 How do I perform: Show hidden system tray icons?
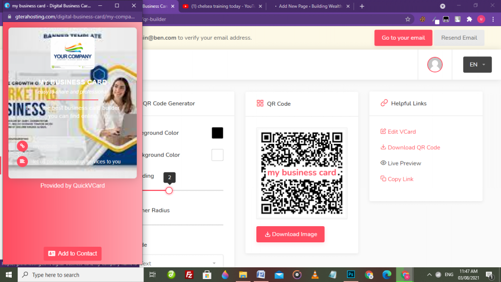point(429,275)
